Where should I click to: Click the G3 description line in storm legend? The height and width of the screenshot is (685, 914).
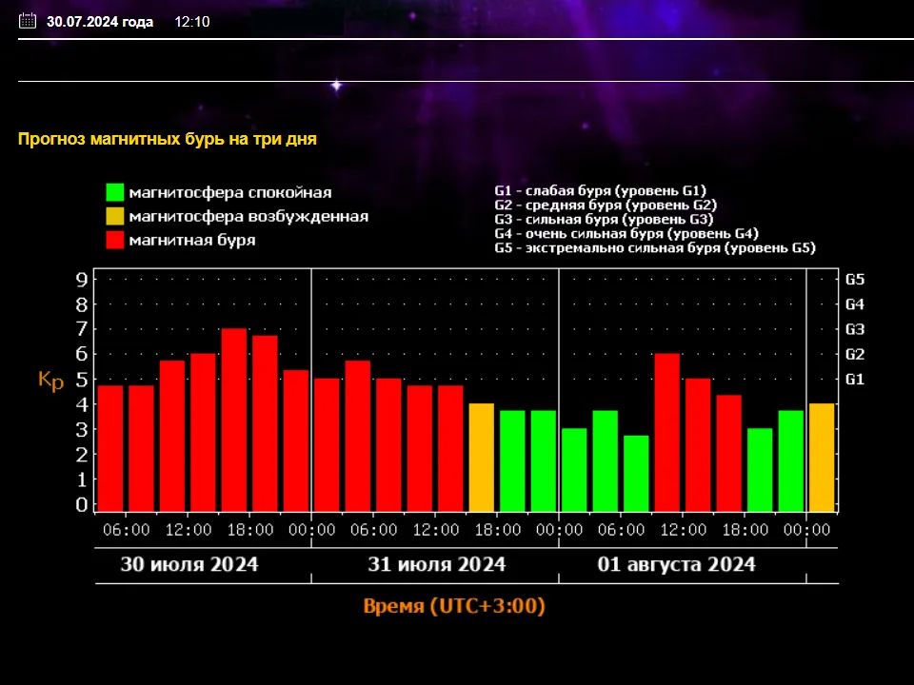605,219
